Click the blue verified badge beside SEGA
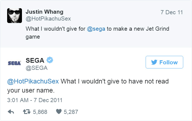The width and height of the screenshot is (192, 121). pos(49,60)
